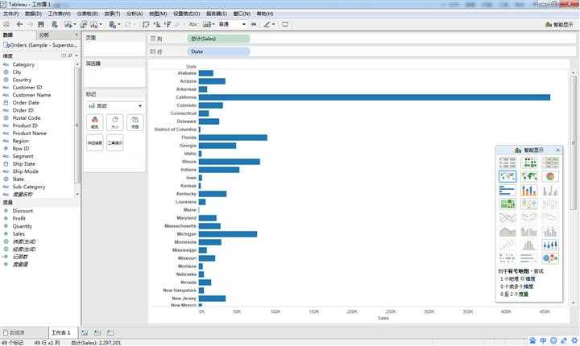Toggle the Abc mark labels icon
This screenshot has height=346, width=580.
pos(193,24)
